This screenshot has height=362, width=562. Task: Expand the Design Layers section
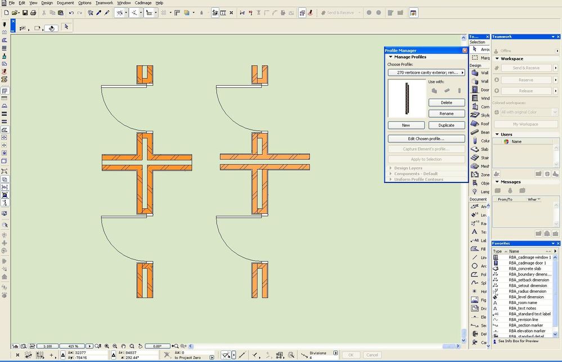(390, 168)
